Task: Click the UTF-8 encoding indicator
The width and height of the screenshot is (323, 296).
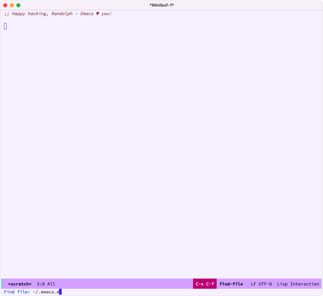Action: 265,284
